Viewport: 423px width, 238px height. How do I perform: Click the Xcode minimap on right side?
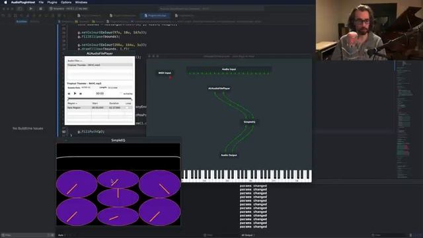[x=403, y=119]
